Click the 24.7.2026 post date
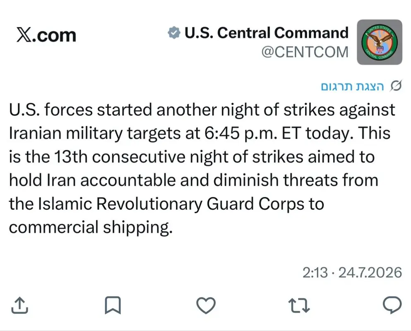 370,273
